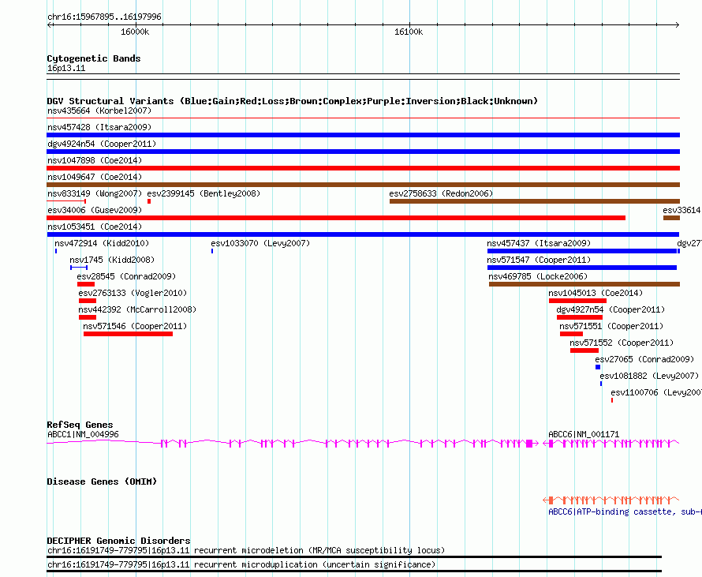Screen dimensions: 702x577
Task: Click the nsv1745 (Kidd2008) label
Action: tap(112, 260)
